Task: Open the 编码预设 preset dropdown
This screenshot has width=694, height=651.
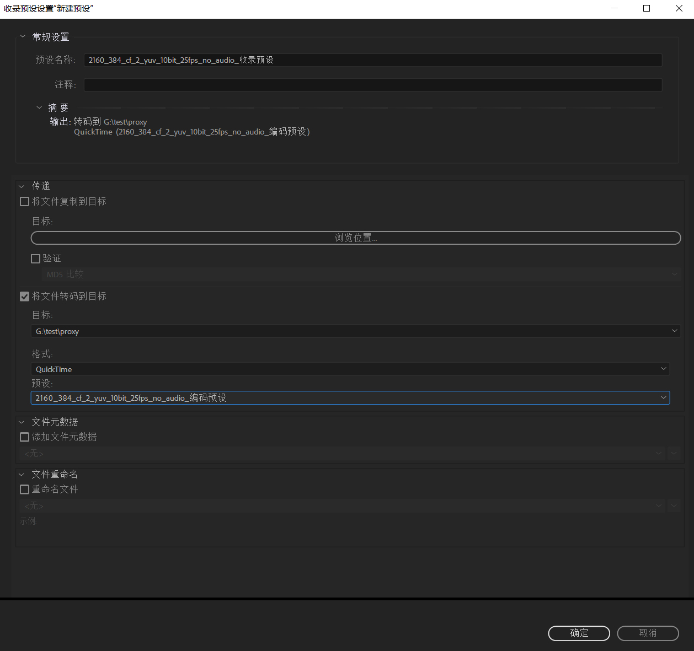Action: coord(350,398)
